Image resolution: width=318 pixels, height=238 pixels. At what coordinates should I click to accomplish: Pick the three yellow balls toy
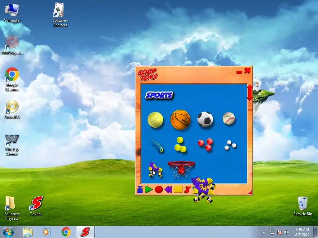tap(180, 144)
